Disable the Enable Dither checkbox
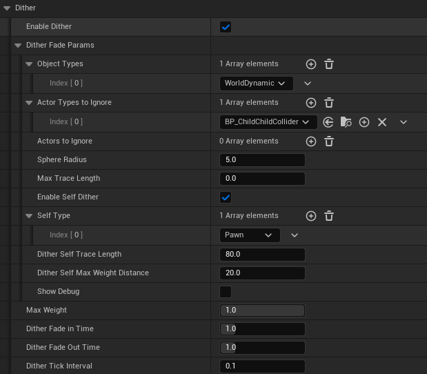Viewport: 427px width, 374px height. tap(226, 27)
